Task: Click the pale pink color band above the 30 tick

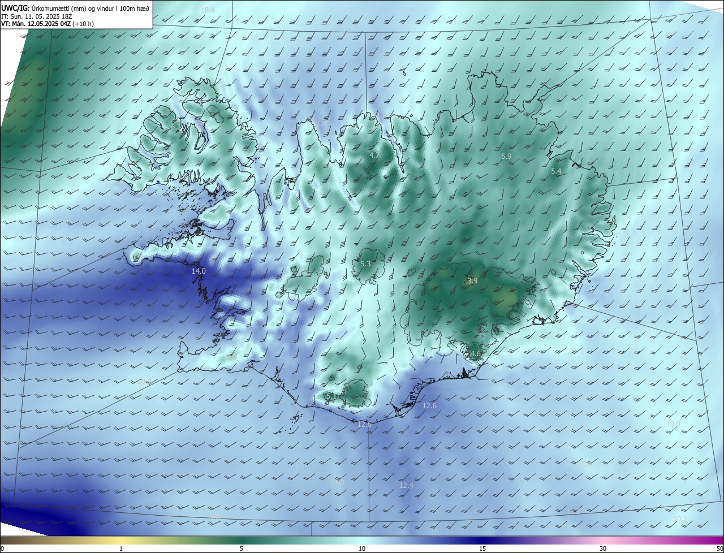Action: tap(603, 540)
